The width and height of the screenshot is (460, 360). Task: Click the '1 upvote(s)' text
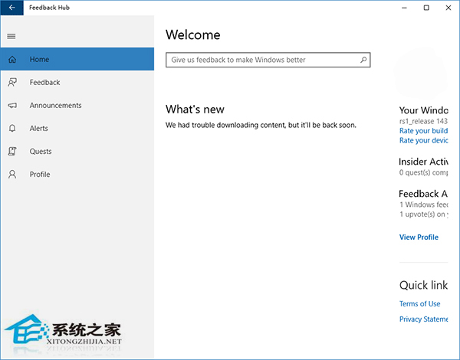(x=424, y=214)
